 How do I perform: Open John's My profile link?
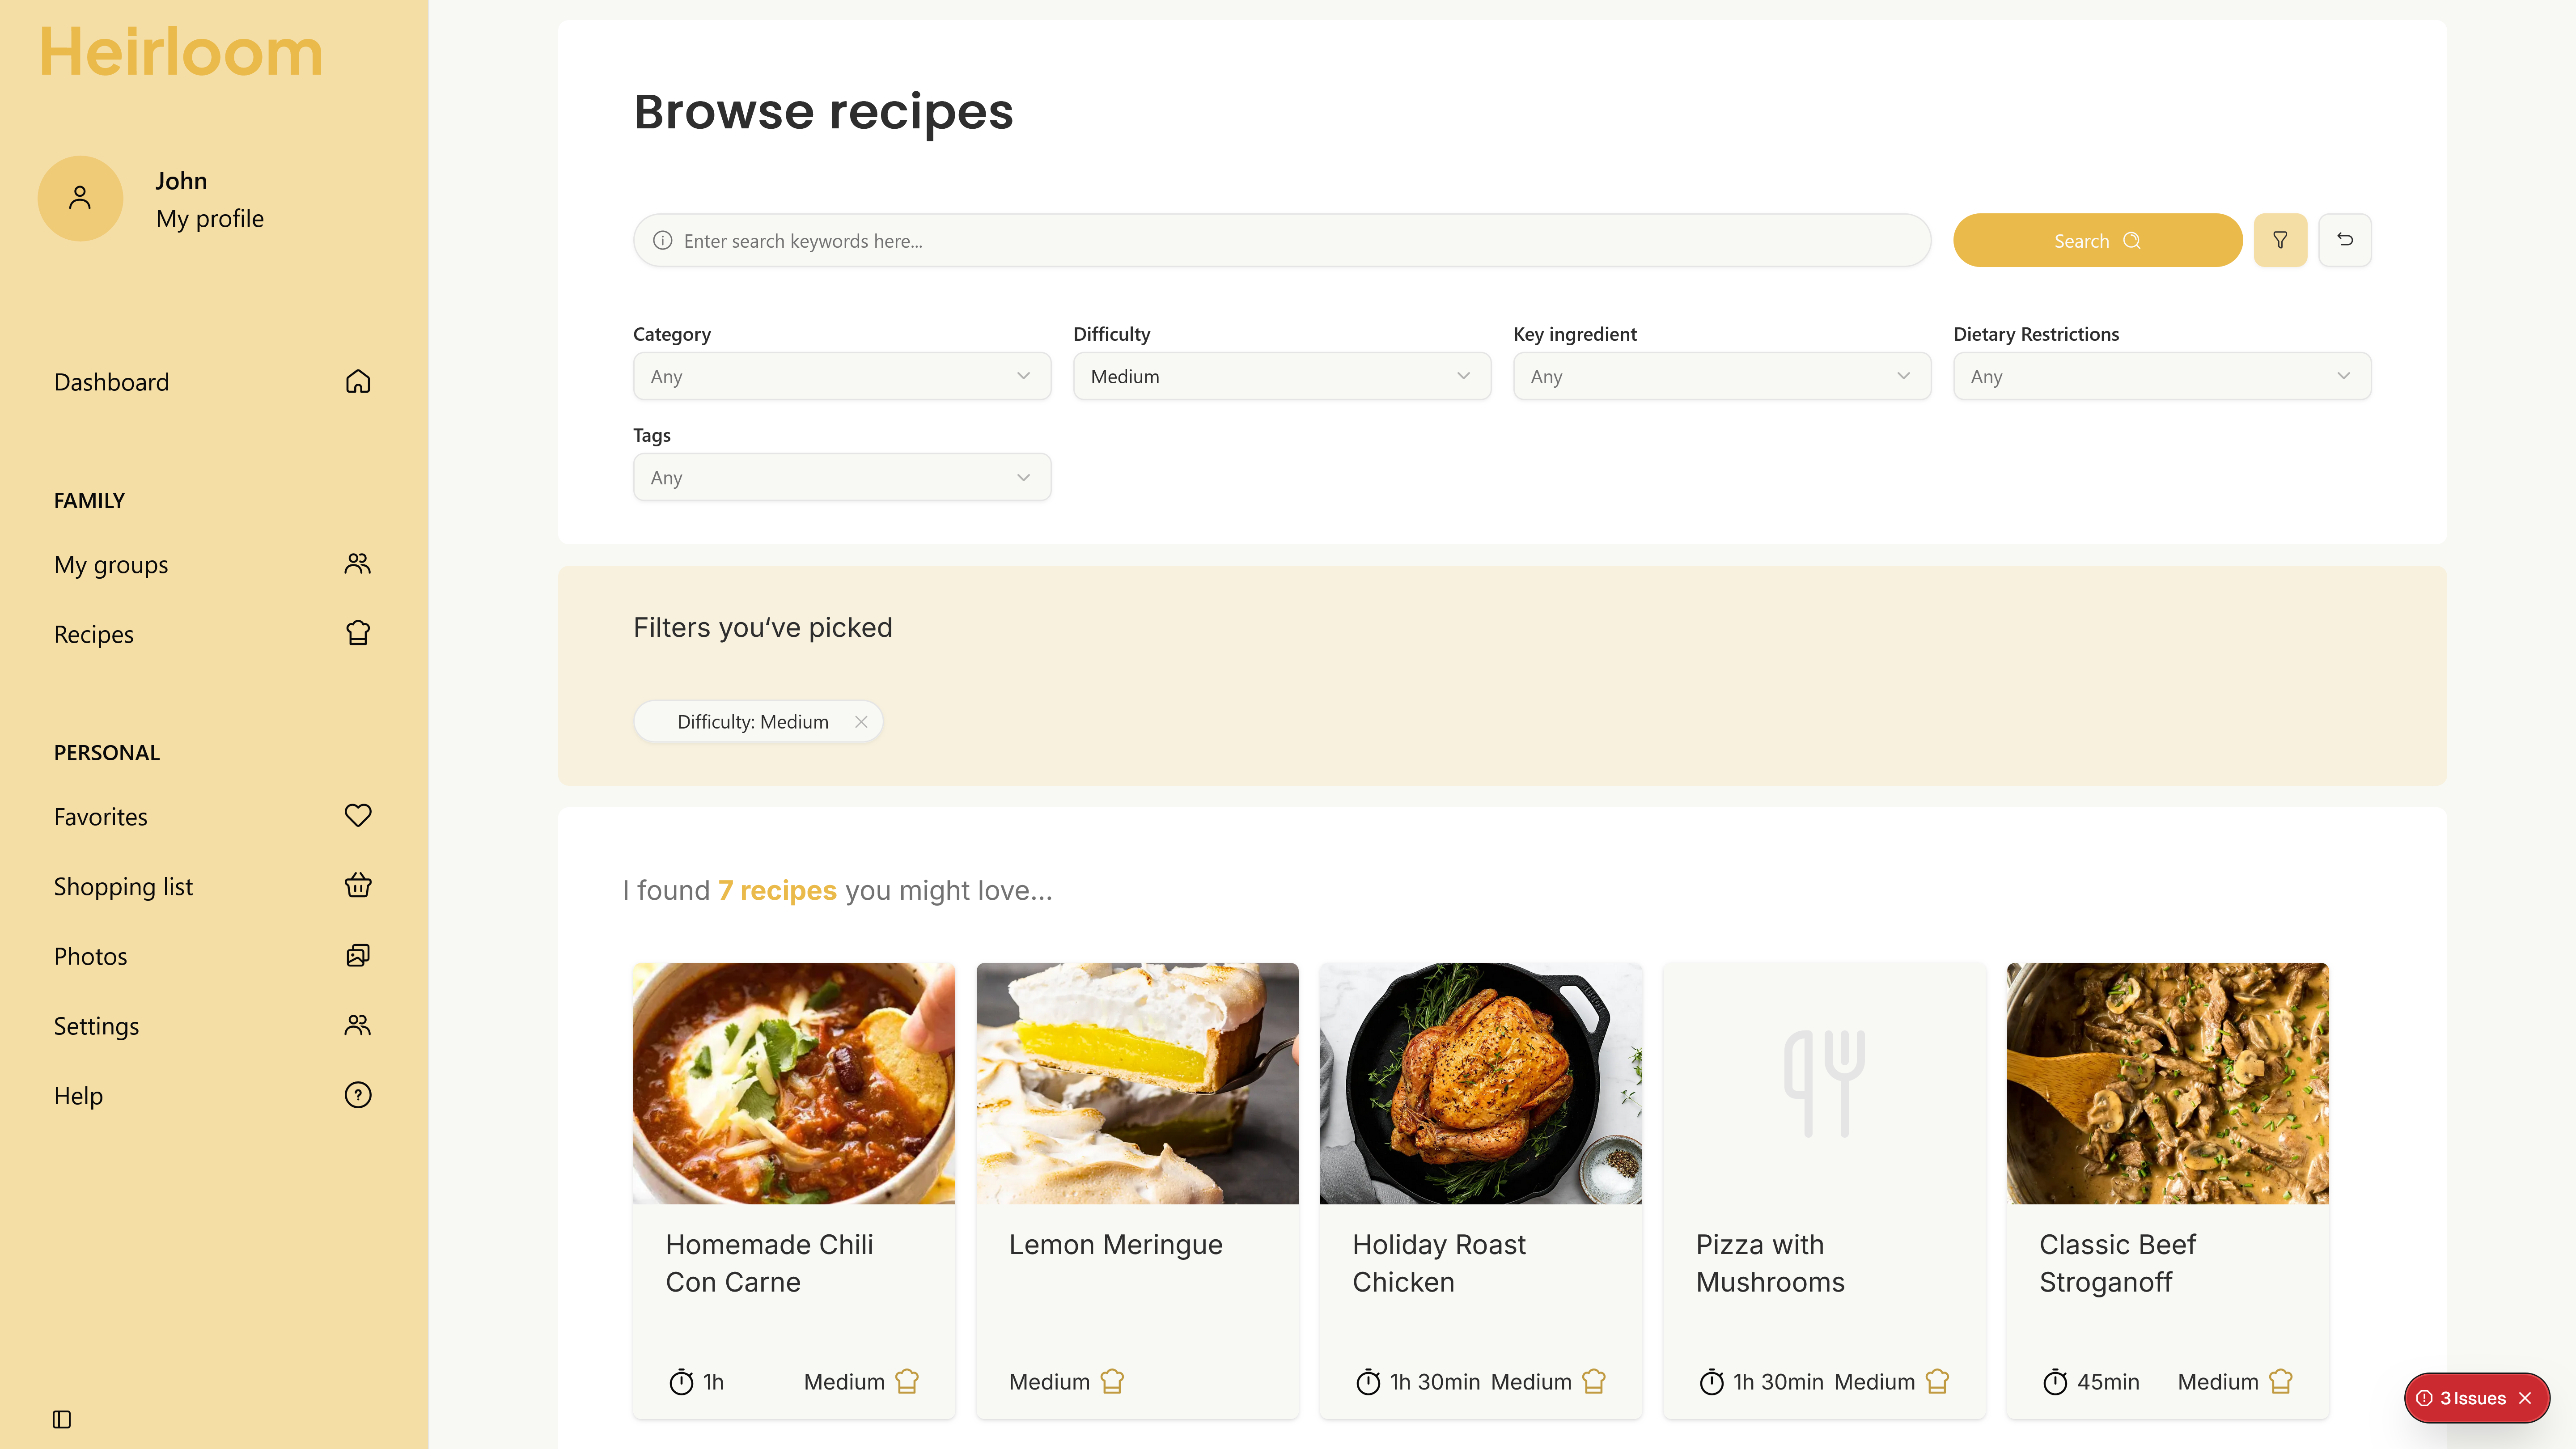(209, 218)
